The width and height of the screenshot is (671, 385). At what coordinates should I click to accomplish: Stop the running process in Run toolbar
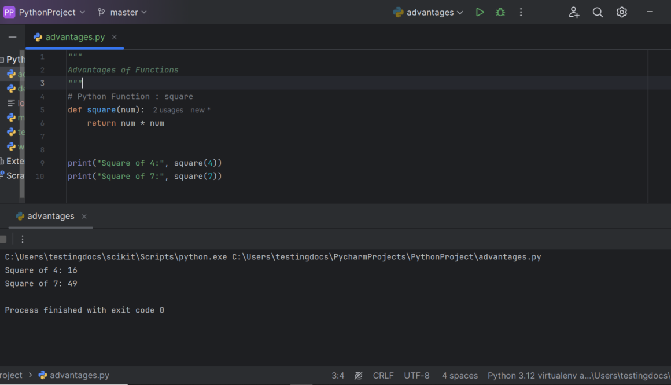click(x=3, y=239)
